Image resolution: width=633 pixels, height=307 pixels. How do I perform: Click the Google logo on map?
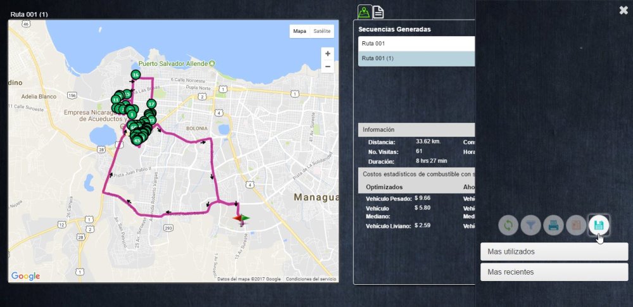pos(25,276)
